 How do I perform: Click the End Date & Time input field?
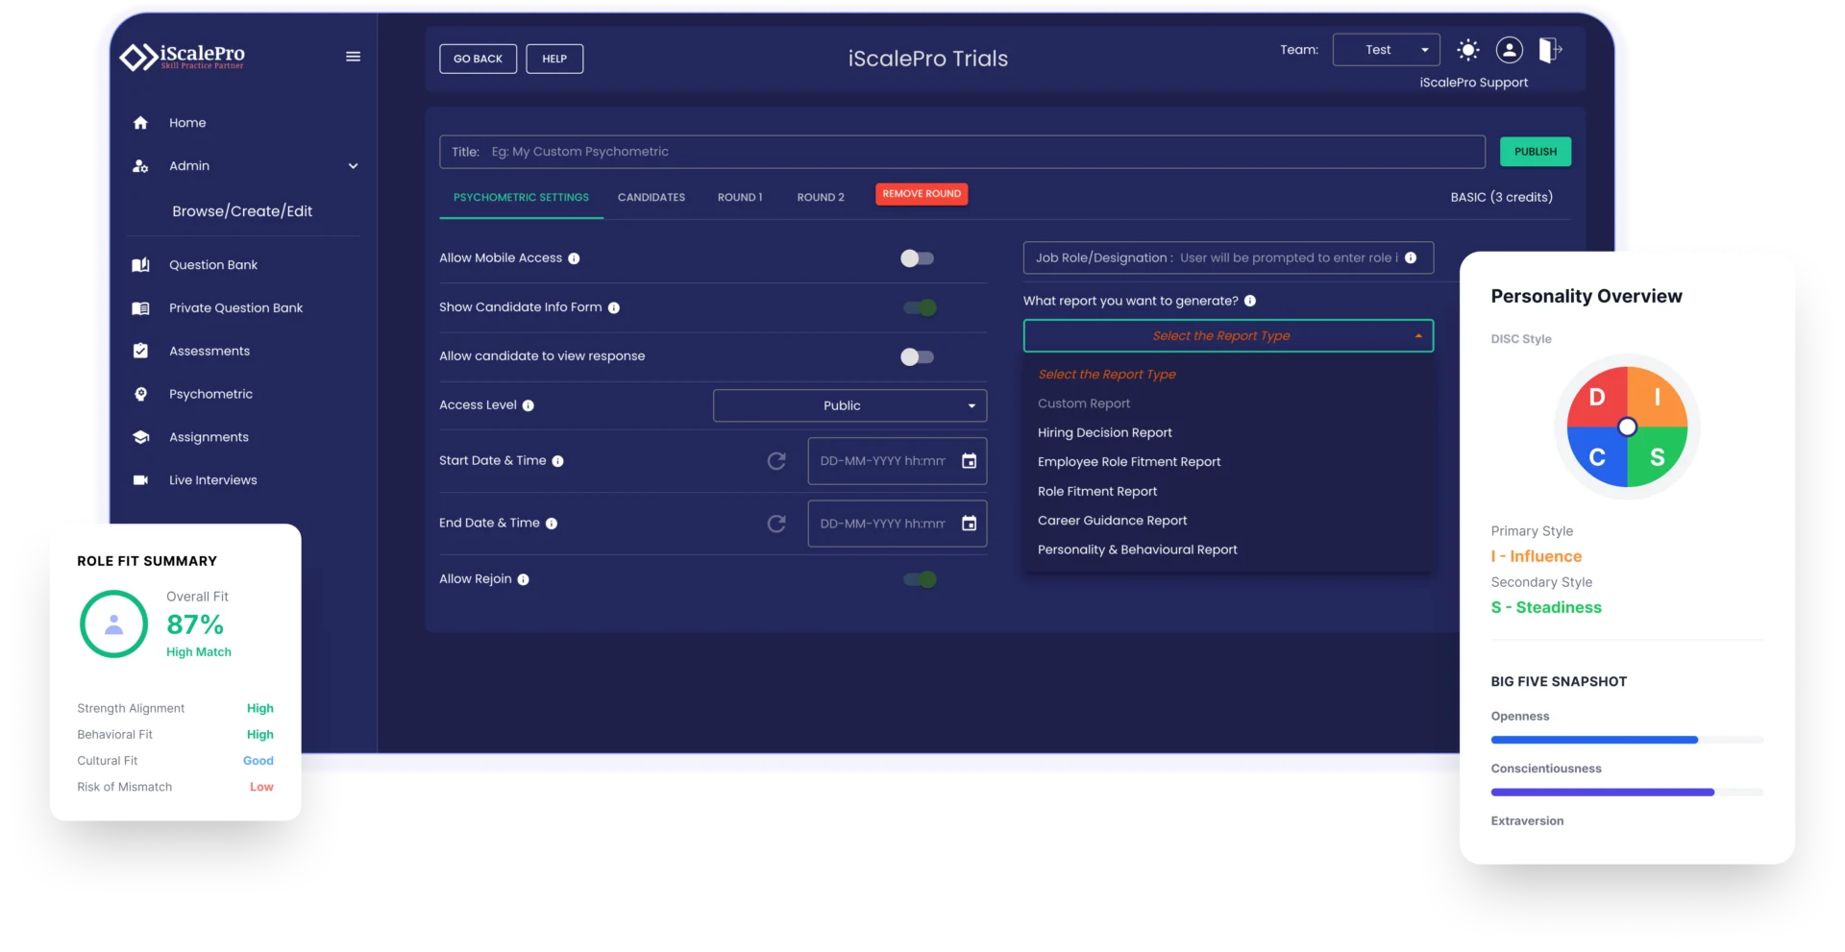point(898,524)
